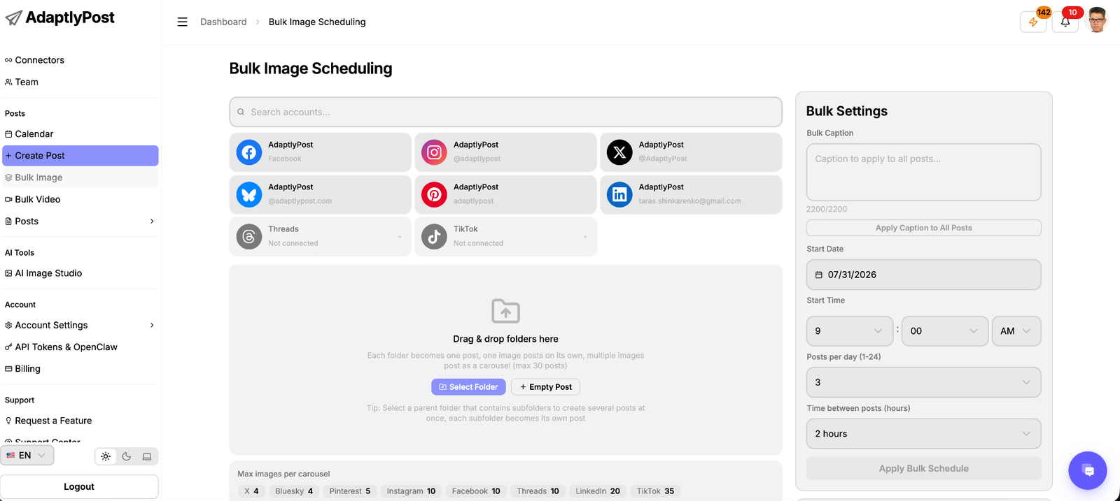
Task: Select the X @AdaptlyPost account
Action: (x=691, y=152)
